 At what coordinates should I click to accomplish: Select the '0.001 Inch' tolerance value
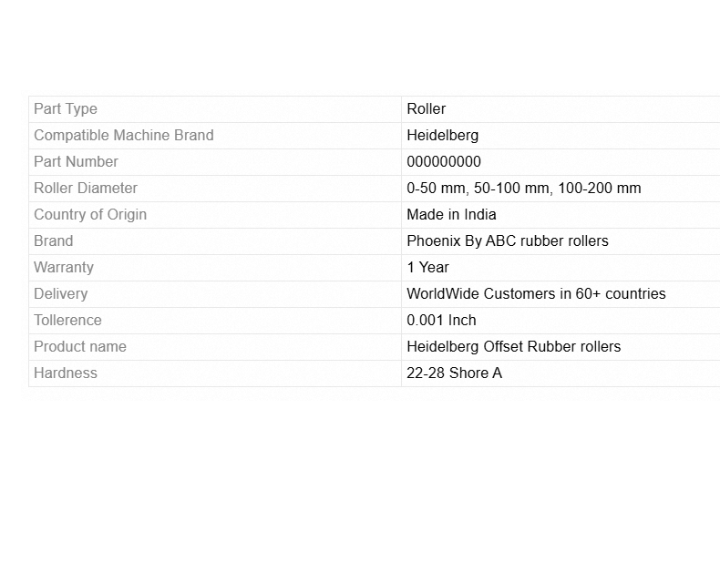[x=442, y=321]
